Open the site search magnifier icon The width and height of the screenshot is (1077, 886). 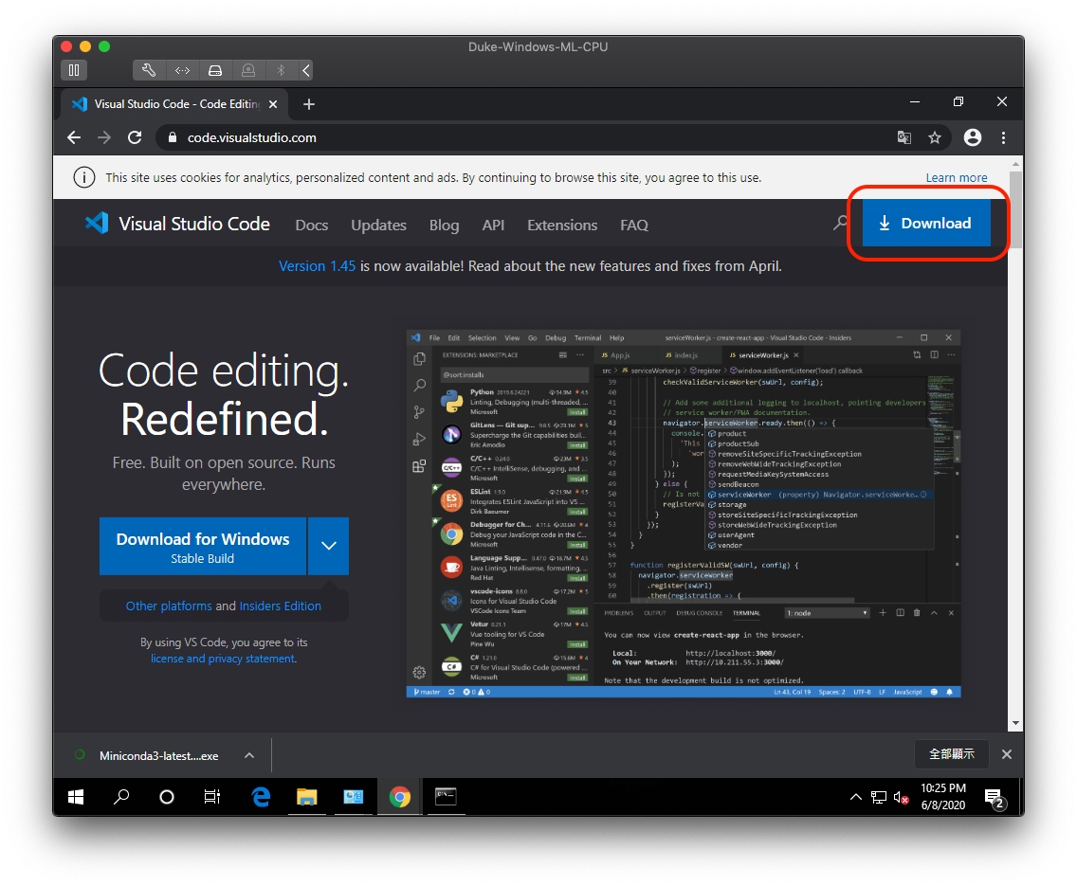[x=840, y=223]
